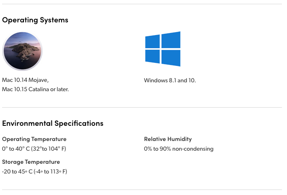The image size is (287, 195).
Task: Select the Operating Systems heading
Action: (35, 20)
